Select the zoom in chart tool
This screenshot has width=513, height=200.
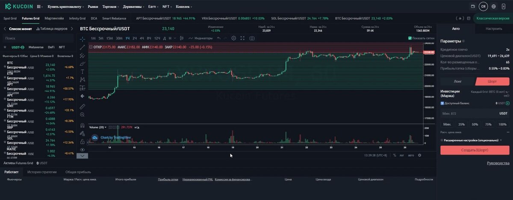click(x=83, y=115)
